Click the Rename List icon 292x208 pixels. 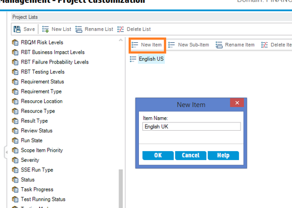79,29
